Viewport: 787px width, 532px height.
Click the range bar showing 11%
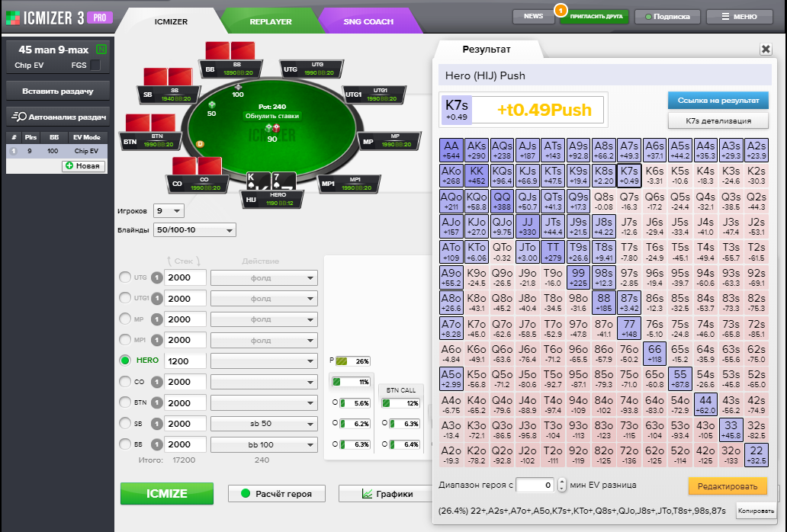point(351,382)
